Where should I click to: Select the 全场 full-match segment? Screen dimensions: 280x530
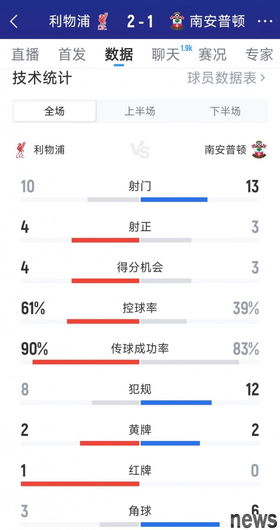(55, 111)
